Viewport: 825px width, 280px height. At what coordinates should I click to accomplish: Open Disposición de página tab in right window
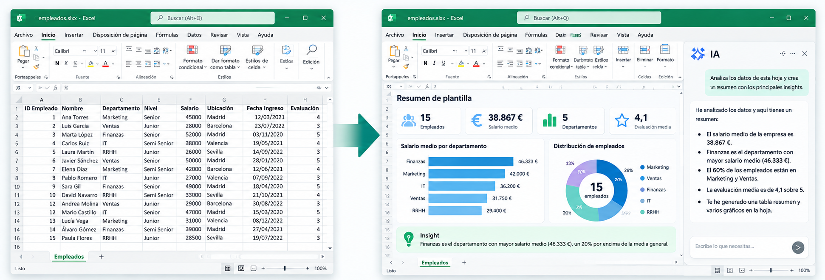tap(490, 35)
